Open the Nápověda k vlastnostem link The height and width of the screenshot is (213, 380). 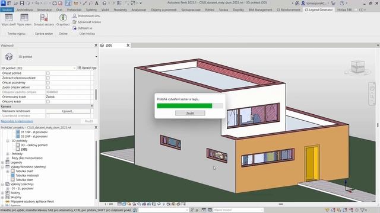click(17, 121)
